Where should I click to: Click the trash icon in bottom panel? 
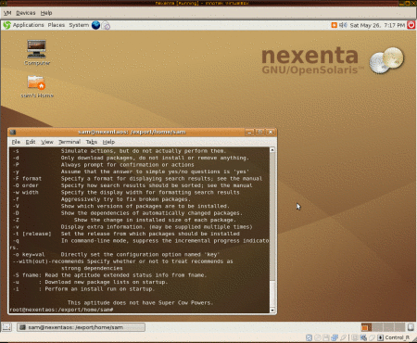point(411,327)
